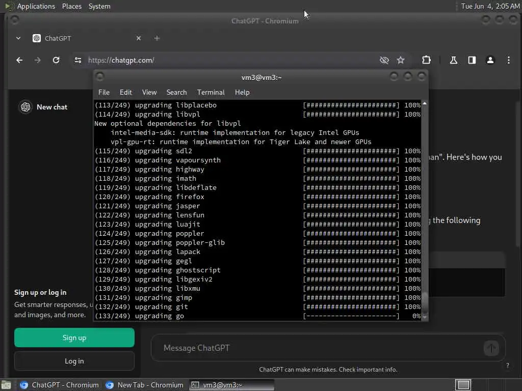This screenshot has height=391, width=522.
Task: Click the ChatGPT logo in sidebar
Action: tap(25, 107)
